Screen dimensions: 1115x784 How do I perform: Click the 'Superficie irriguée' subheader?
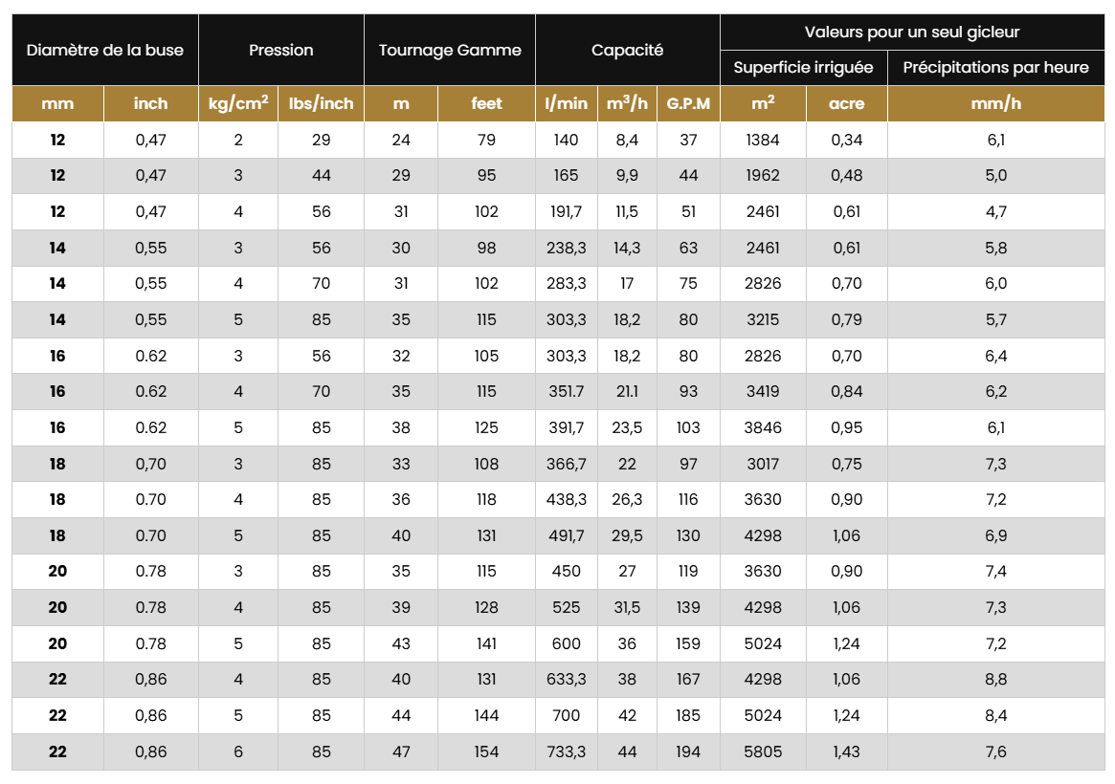[x=803, y=67]
